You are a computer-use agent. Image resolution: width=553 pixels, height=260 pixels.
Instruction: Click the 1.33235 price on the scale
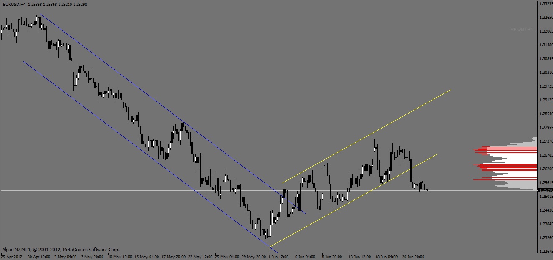point(545,4)
